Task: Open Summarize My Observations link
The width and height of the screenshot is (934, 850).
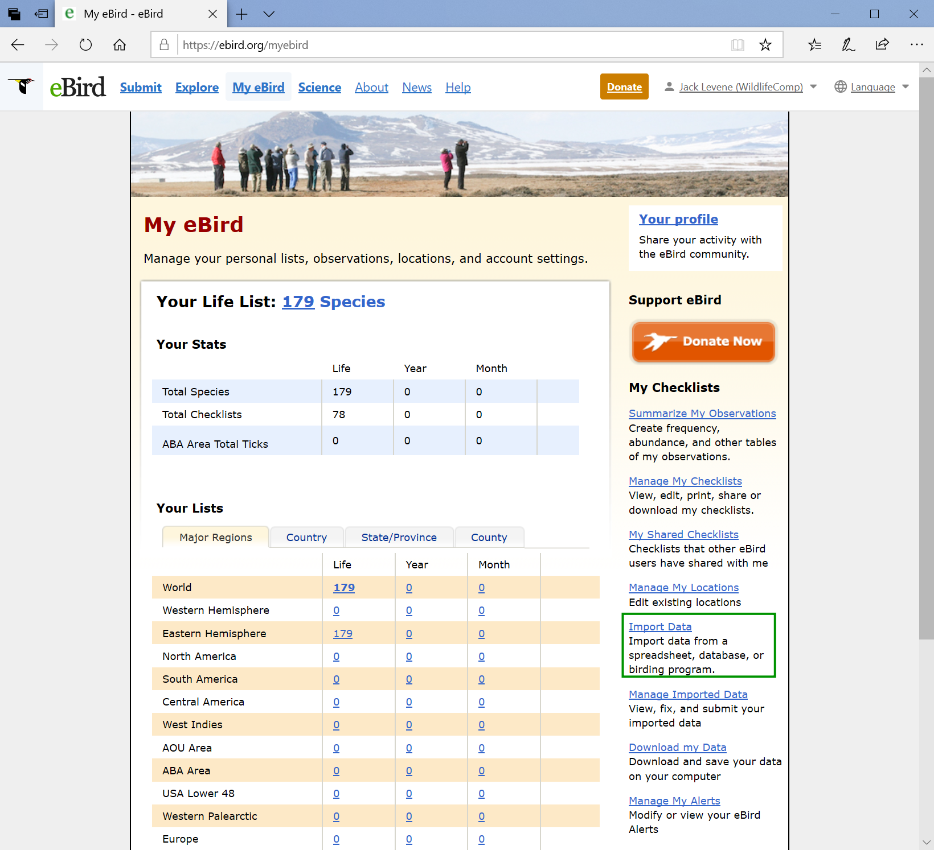Action: [702, 414]
